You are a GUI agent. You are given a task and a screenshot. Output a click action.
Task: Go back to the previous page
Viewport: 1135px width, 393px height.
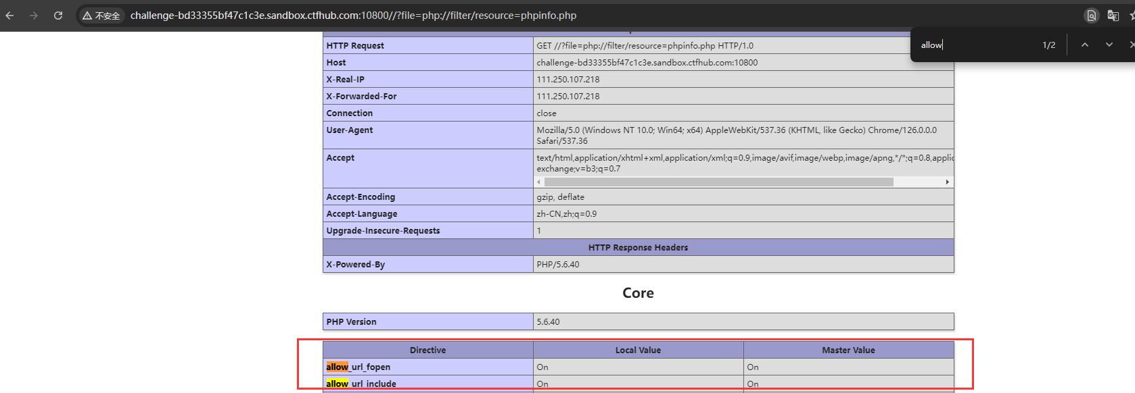coord(9,16)
